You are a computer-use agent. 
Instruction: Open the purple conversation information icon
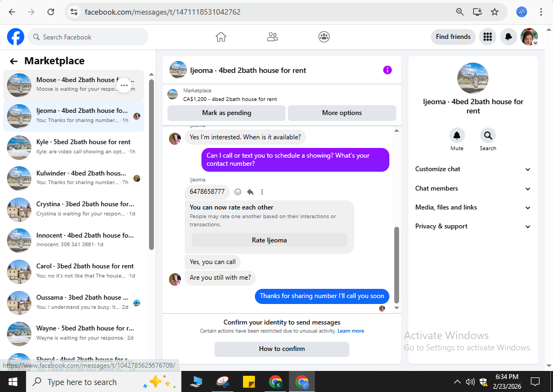(x=387, y=70)
